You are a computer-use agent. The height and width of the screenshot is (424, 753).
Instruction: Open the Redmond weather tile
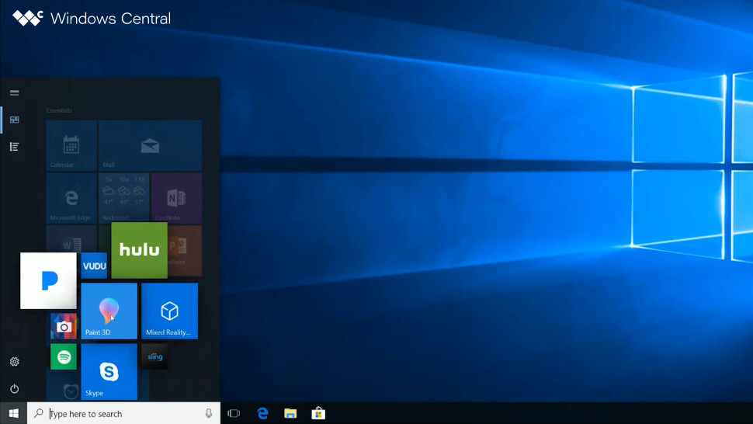point(124,198)
